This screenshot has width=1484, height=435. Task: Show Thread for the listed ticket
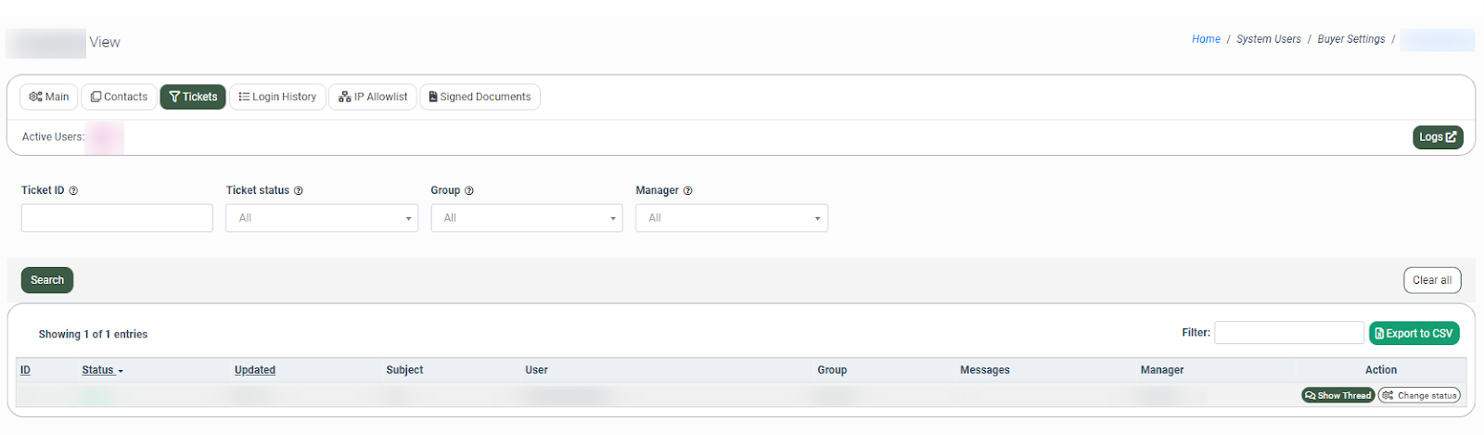tap(1337, 395)
